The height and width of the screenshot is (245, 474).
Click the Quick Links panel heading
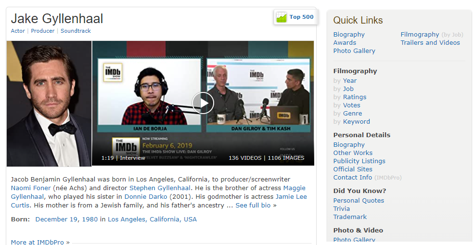(358, 20)
